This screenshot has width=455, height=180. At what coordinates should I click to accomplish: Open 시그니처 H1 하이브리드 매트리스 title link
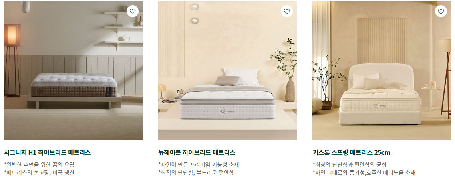[47, 152]
